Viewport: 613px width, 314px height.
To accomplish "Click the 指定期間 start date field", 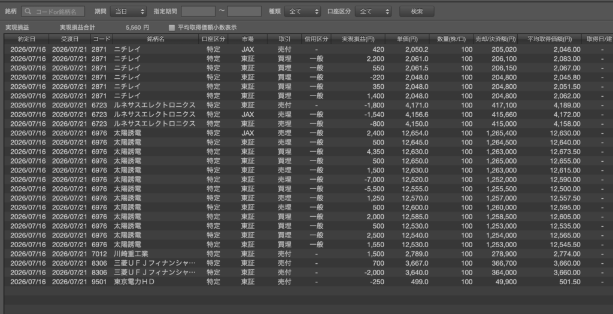I will pos(198,11).
